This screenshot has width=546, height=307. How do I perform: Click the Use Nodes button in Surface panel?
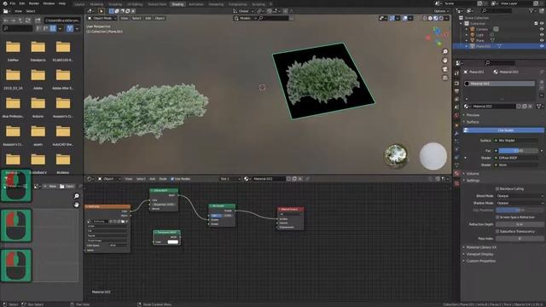(504, 130)
